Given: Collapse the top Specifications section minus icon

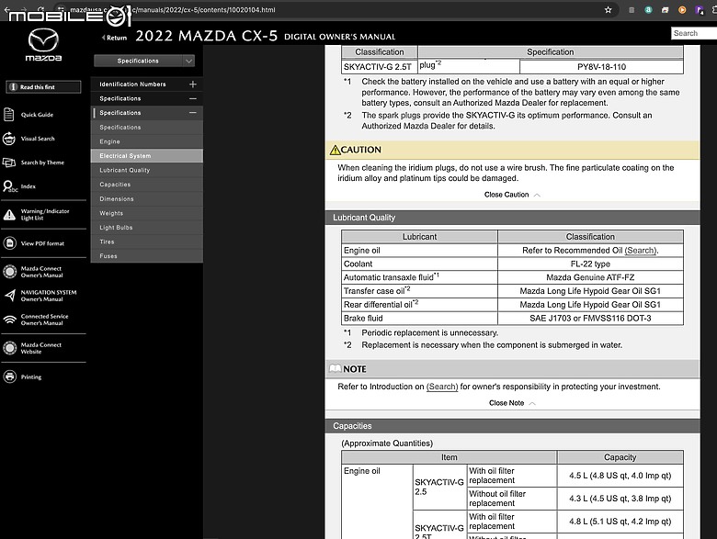Looking at the screenshot, I should (193, 98).
